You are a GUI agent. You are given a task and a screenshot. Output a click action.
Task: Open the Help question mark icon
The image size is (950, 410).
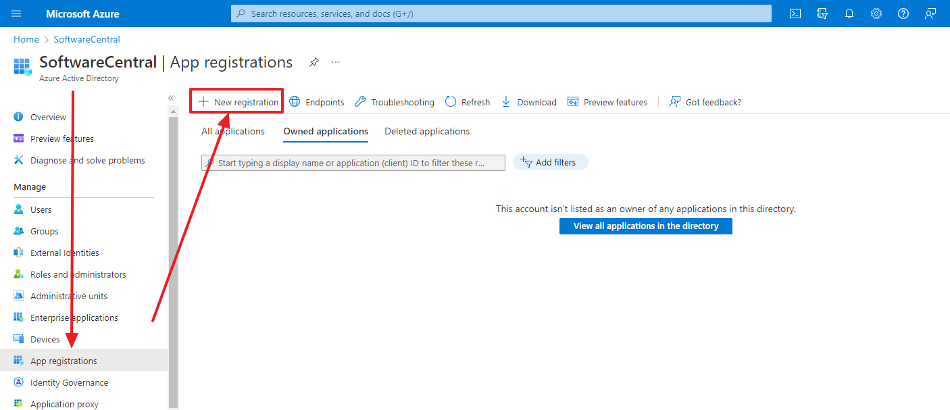[x=903, y=14]
